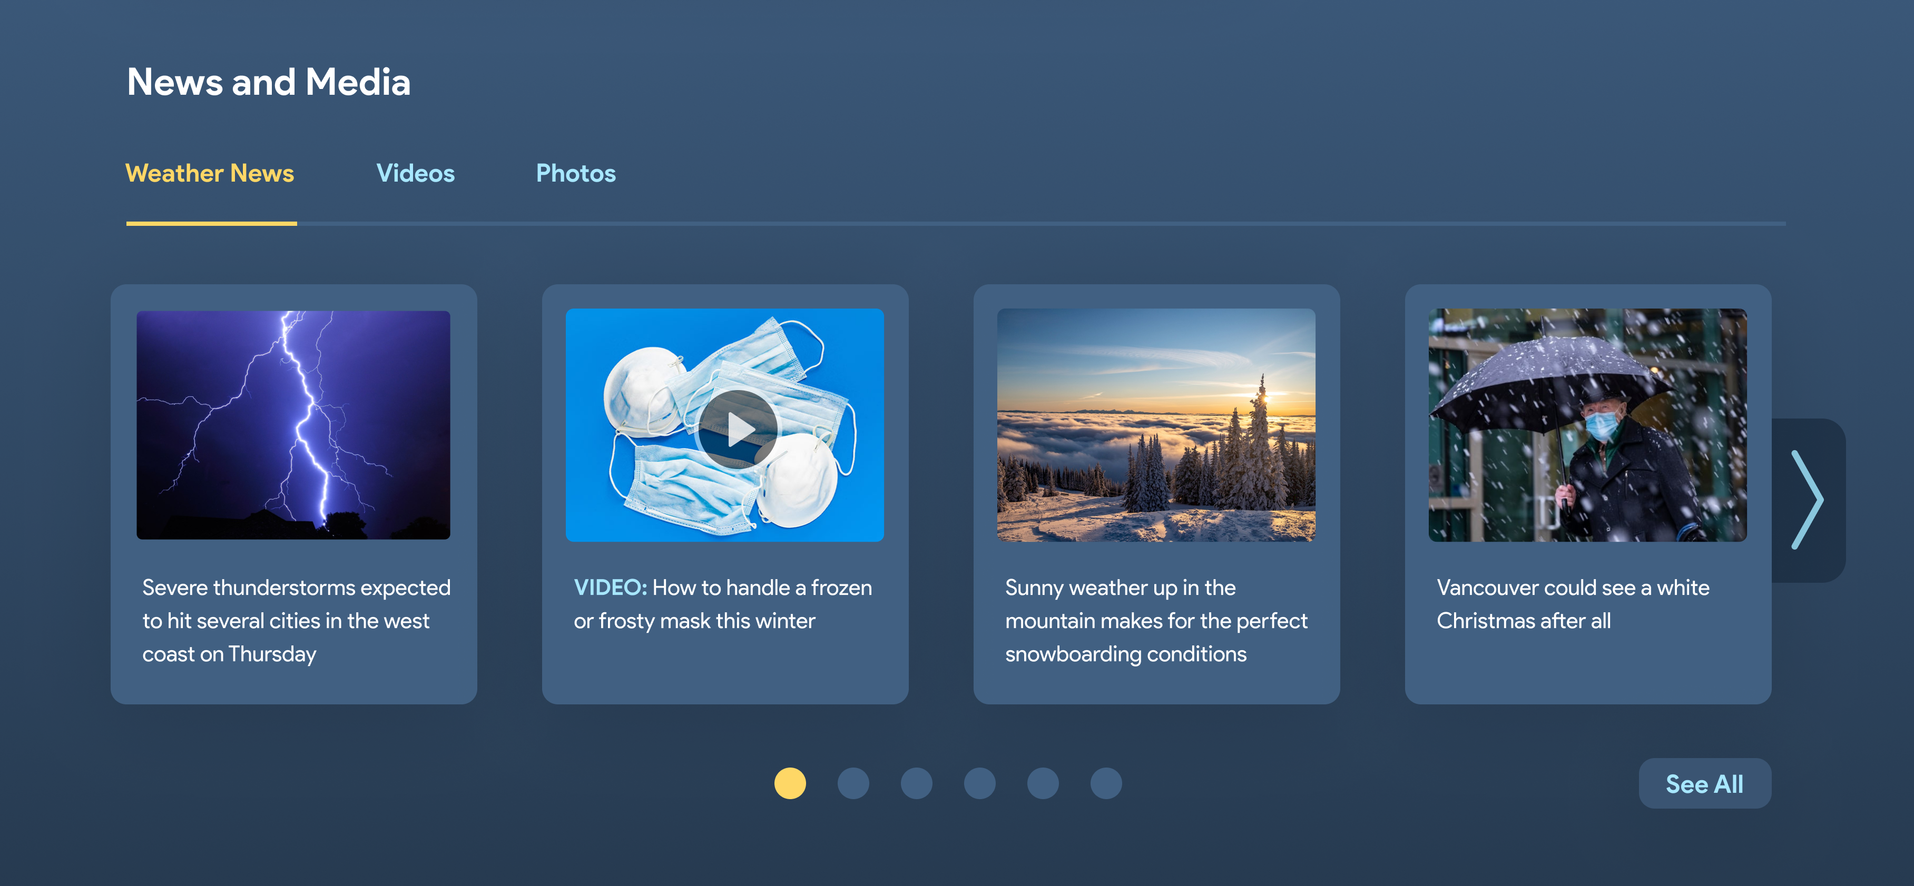Read the severe thunderstorms west coast article
This screenshot has height=886, width=1914.
[x=297, y=620]
